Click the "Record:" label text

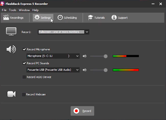point(26,32)
